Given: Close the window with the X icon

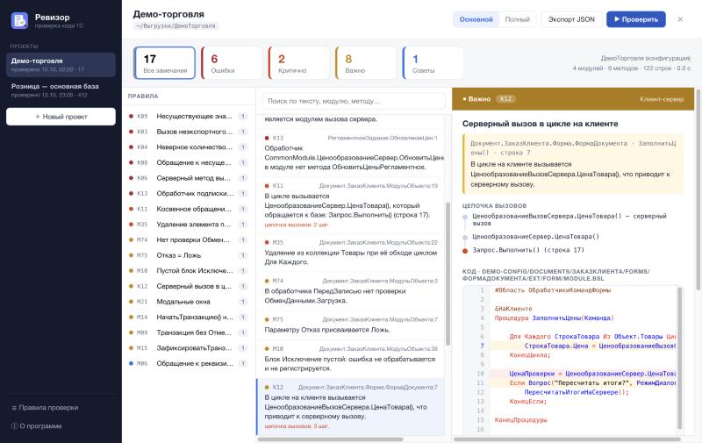Looking at the screenshot, I should click(x=680, y=19).
